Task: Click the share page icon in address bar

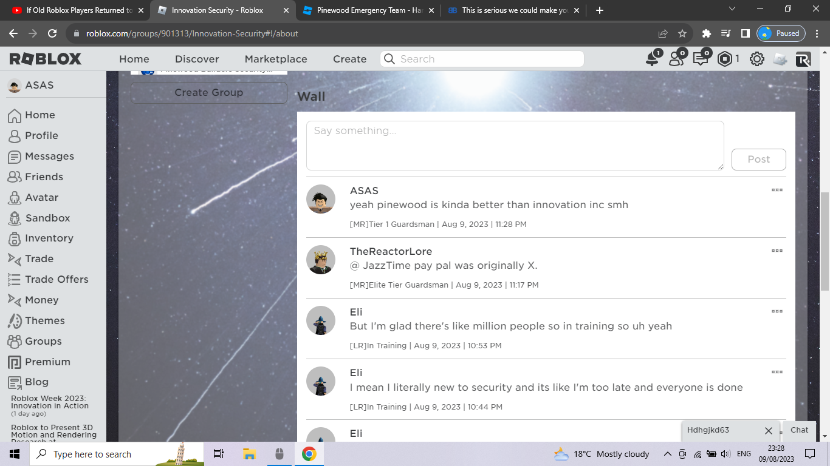Action: 663,33
